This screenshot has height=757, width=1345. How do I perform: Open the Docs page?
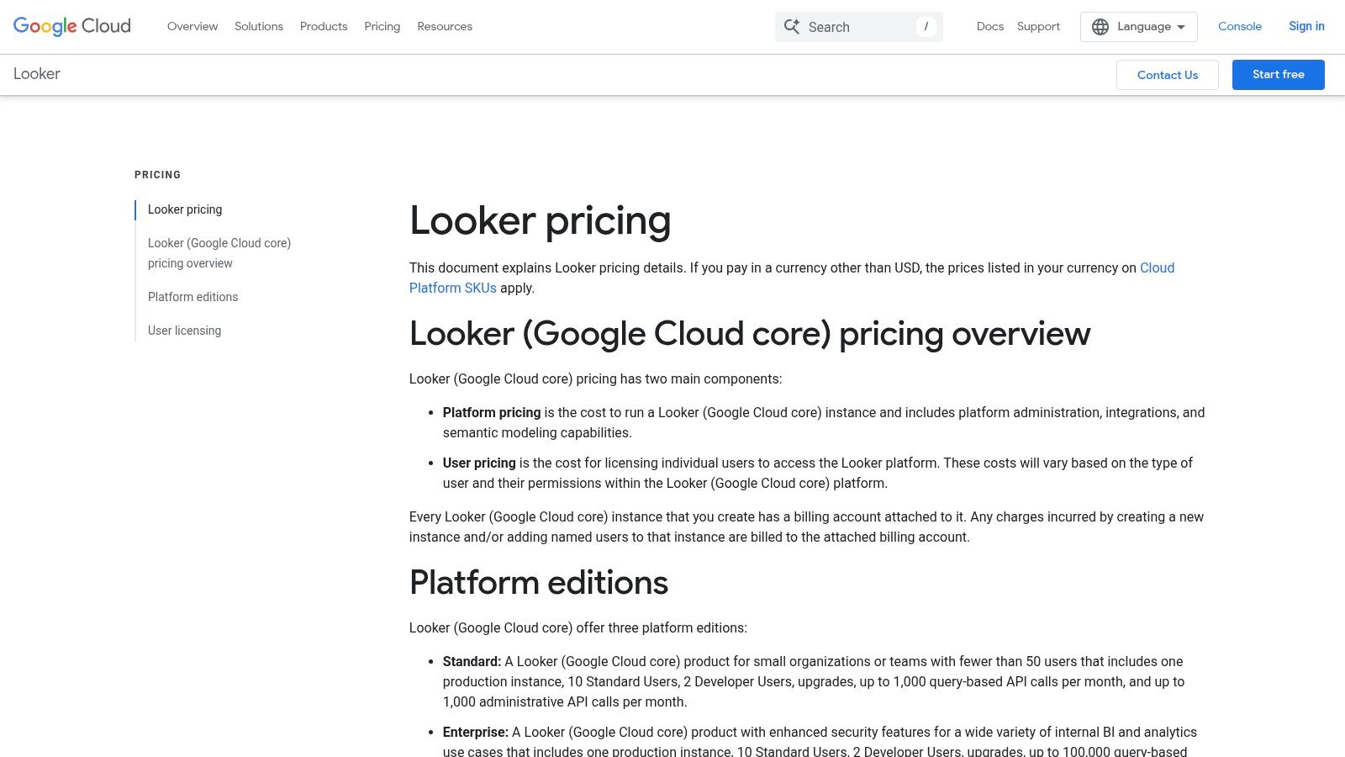tap(990, 26)
